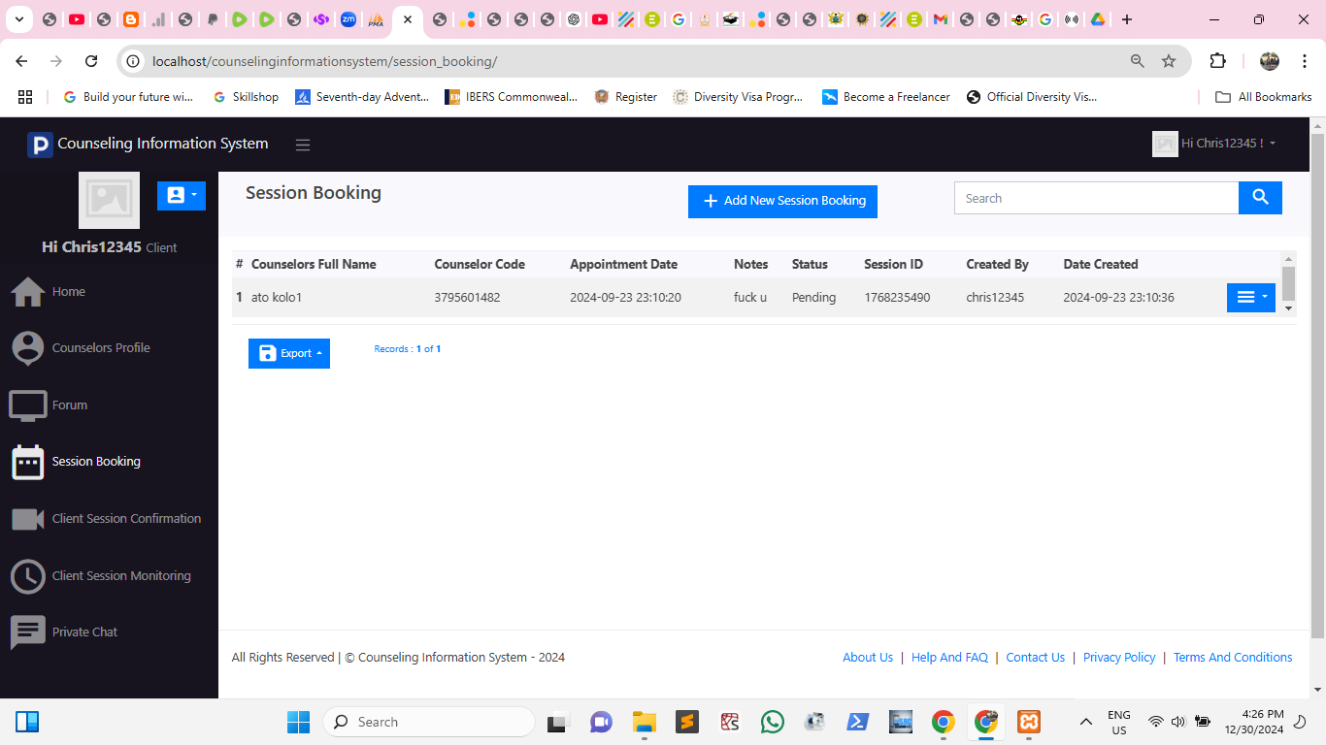1326x745 pixels.
Task: Open Private Chat message icon
Action: [28, 632]
